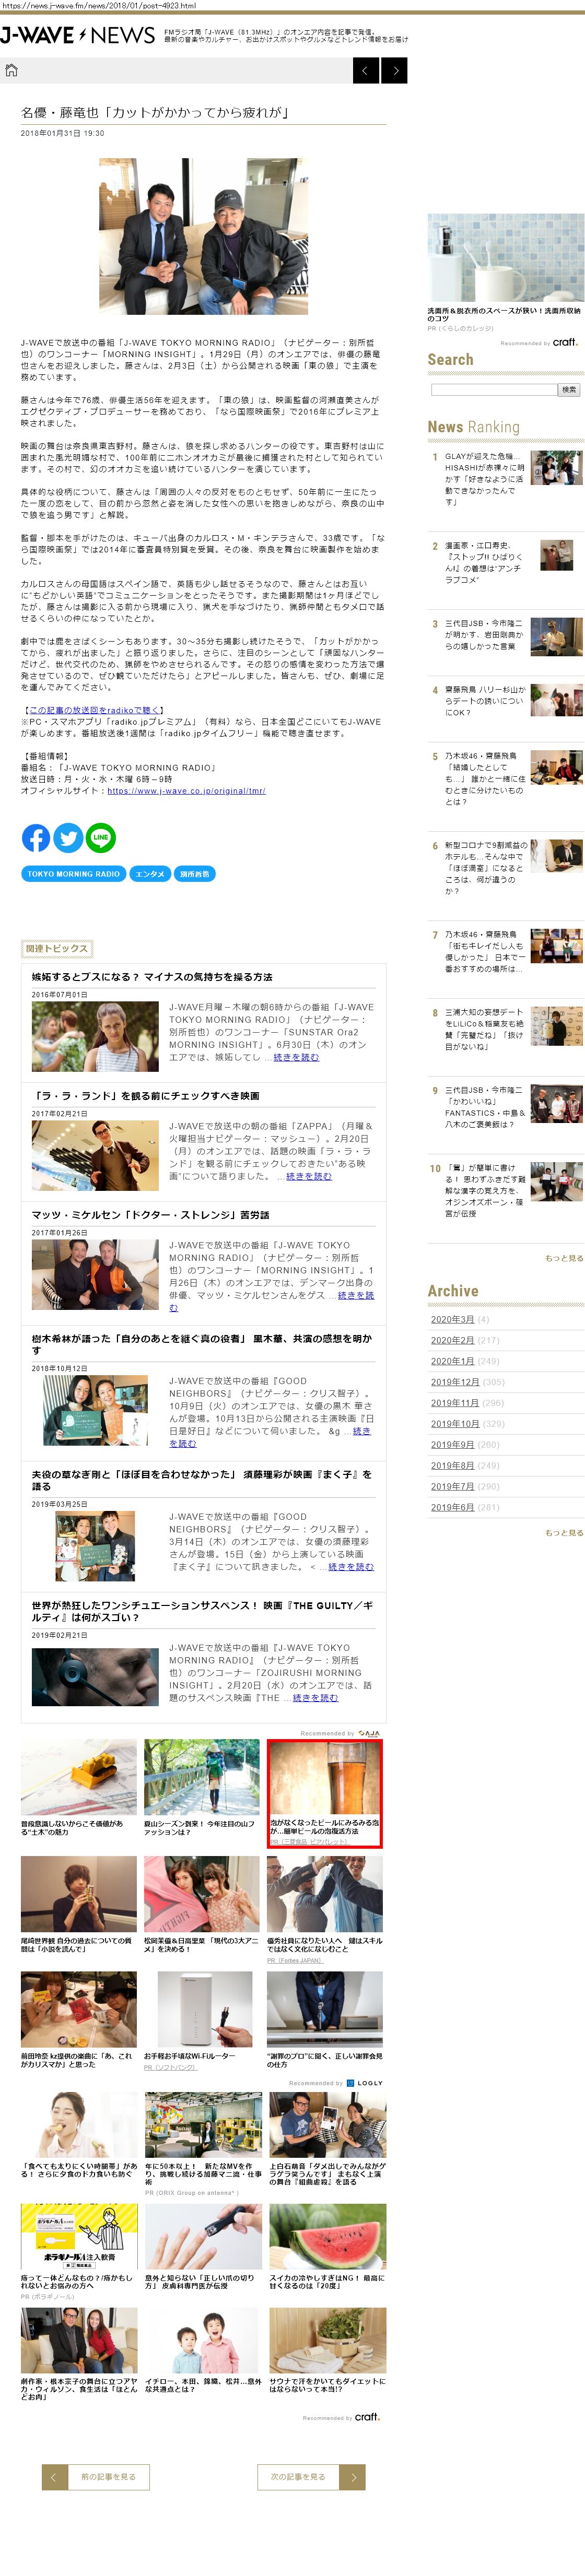Viewport: 585px width, 2576px height.
Task: Select the エンタメ tag
Action: point(150,874)
